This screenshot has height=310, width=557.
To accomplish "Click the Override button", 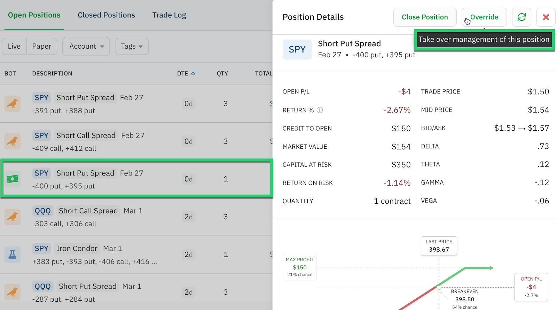I will (484, 17).
